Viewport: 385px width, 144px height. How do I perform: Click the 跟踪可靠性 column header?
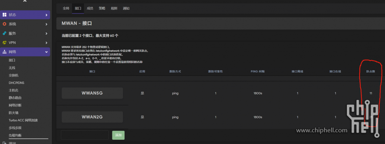coord(216,71)
